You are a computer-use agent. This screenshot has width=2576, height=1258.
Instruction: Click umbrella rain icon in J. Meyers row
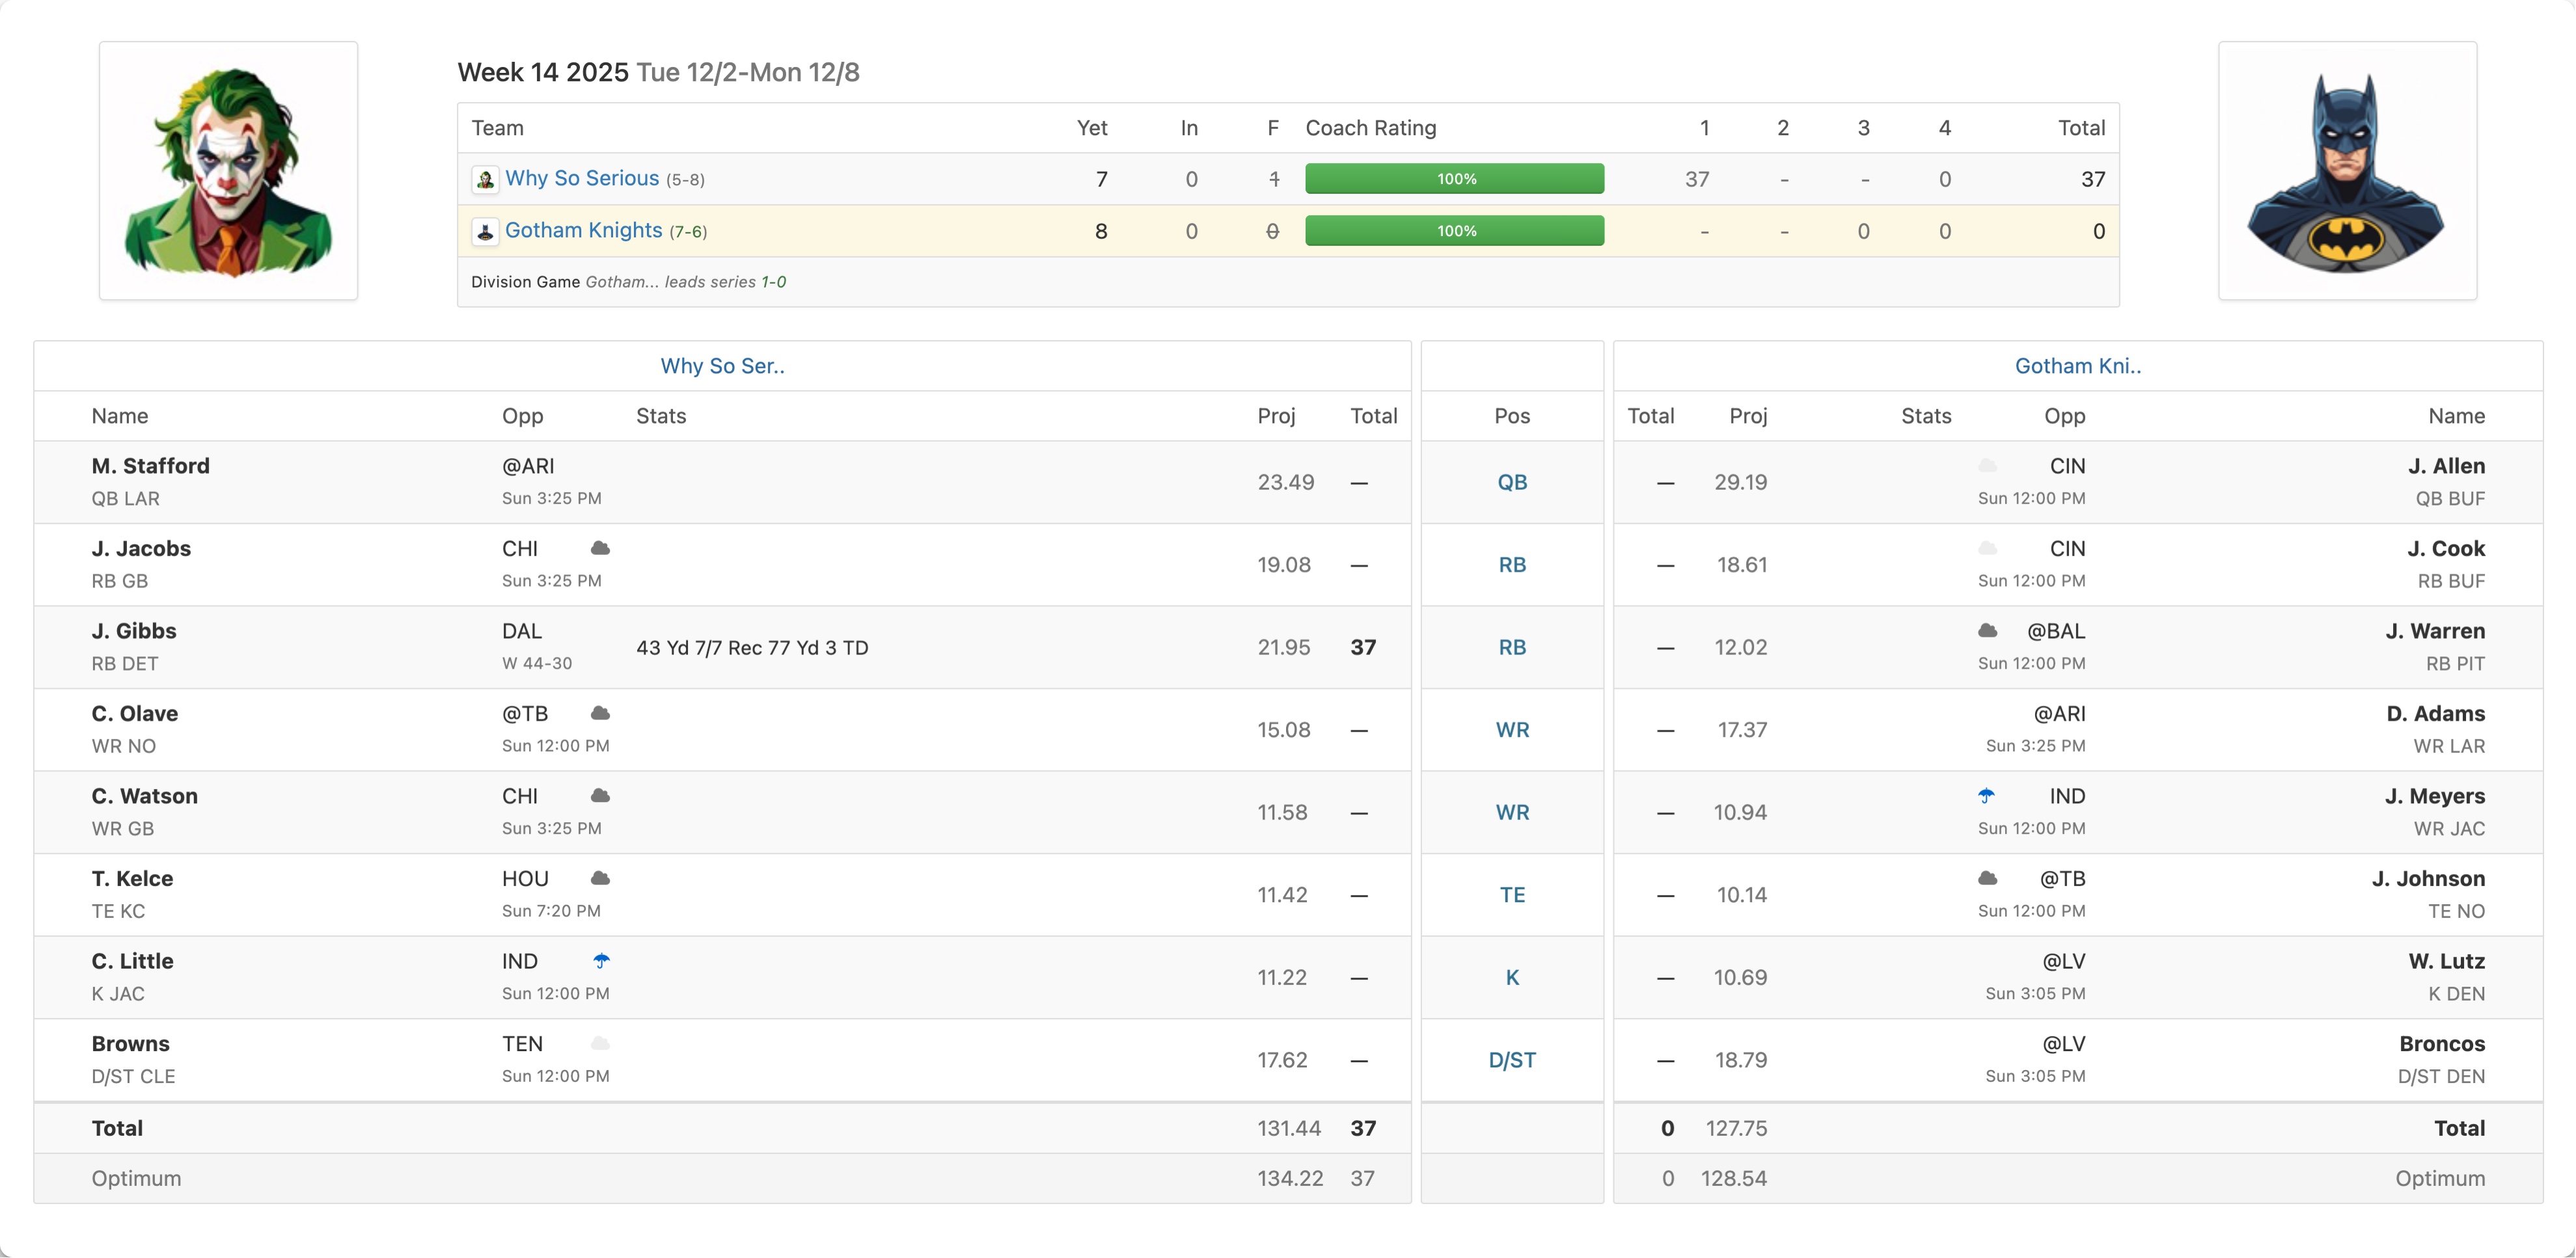[x=1986, y=796]
